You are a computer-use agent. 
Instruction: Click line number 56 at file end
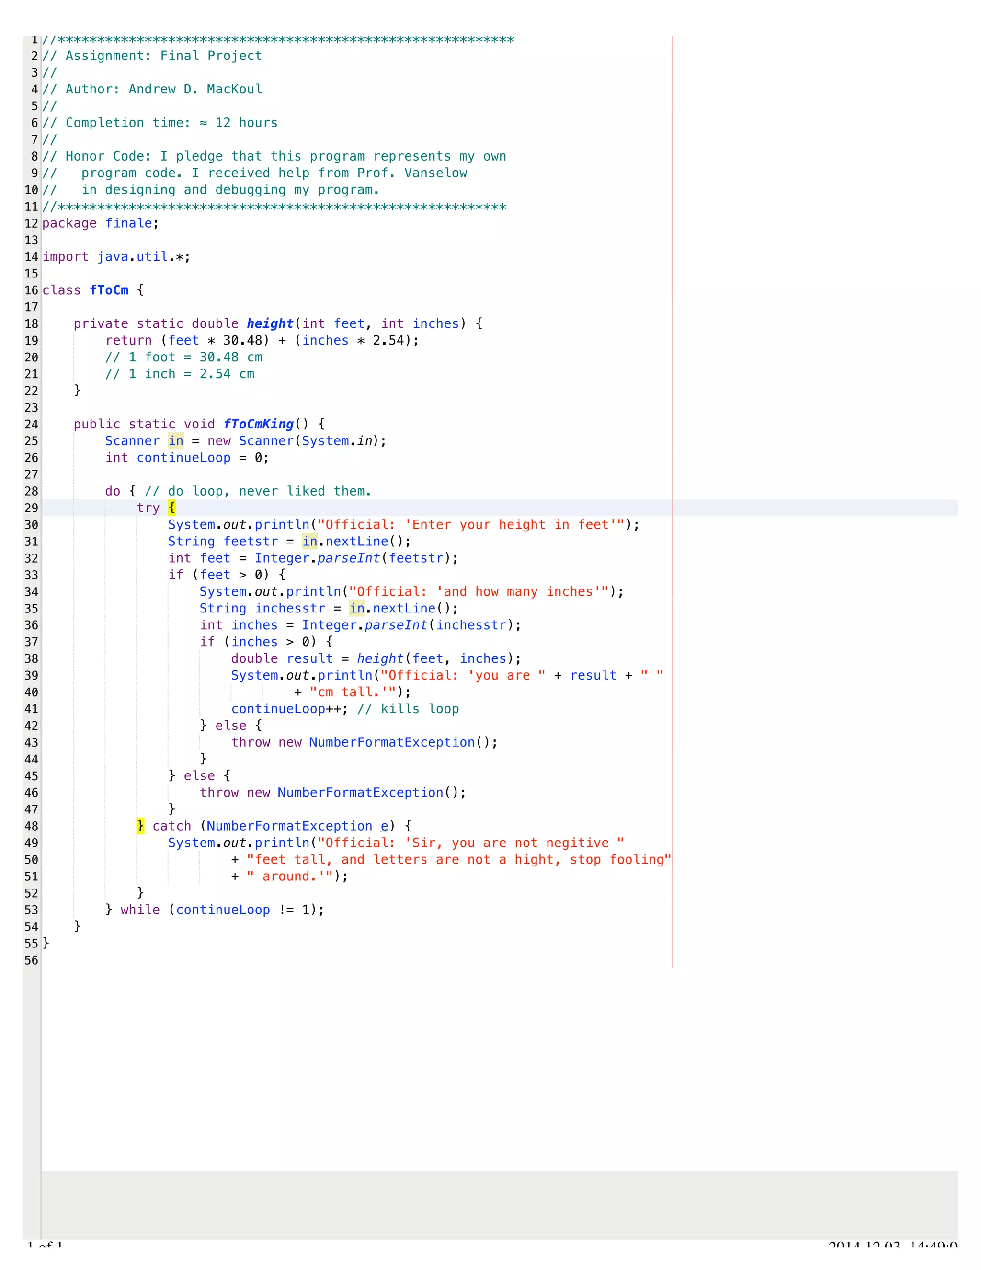32,960
